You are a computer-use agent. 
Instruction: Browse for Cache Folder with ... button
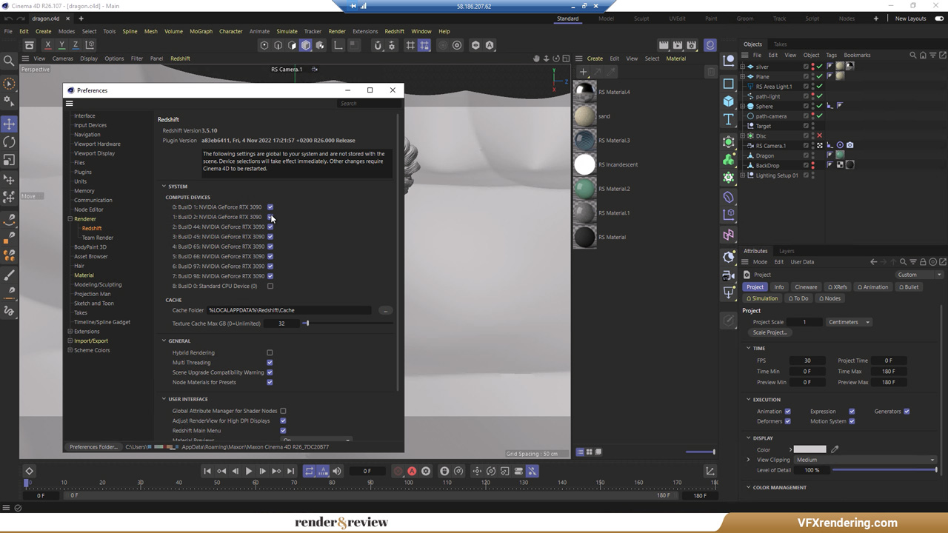tap(385, 311)
